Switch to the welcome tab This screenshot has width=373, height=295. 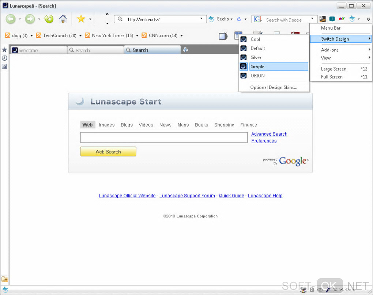(38, 50)
